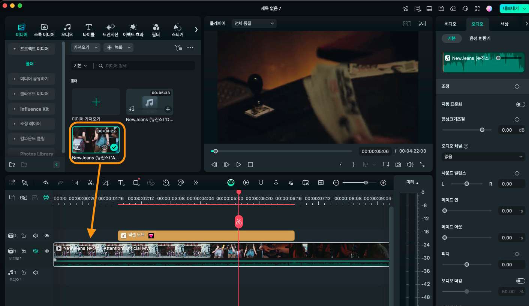
Task: Record voiceover with the microphone icon
Action: tap(276, 183)
